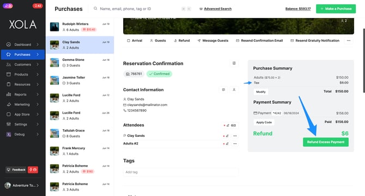Image resolution: width=365 pixels, height=196 pixels.
Task: Click the contact message bubble icon
Action: coord(223,90)
